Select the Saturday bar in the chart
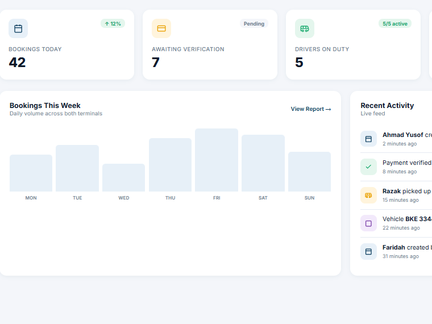Image resolution: width=432 pixels, height=324 pixels. [x=263, y=163]
